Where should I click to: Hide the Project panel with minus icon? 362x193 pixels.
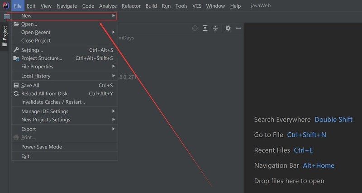click(238, 28)
